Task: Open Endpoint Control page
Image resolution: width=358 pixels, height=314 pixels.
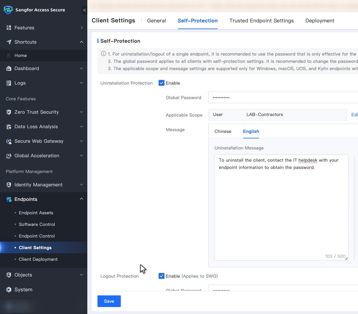Action: tap(37, 236)
